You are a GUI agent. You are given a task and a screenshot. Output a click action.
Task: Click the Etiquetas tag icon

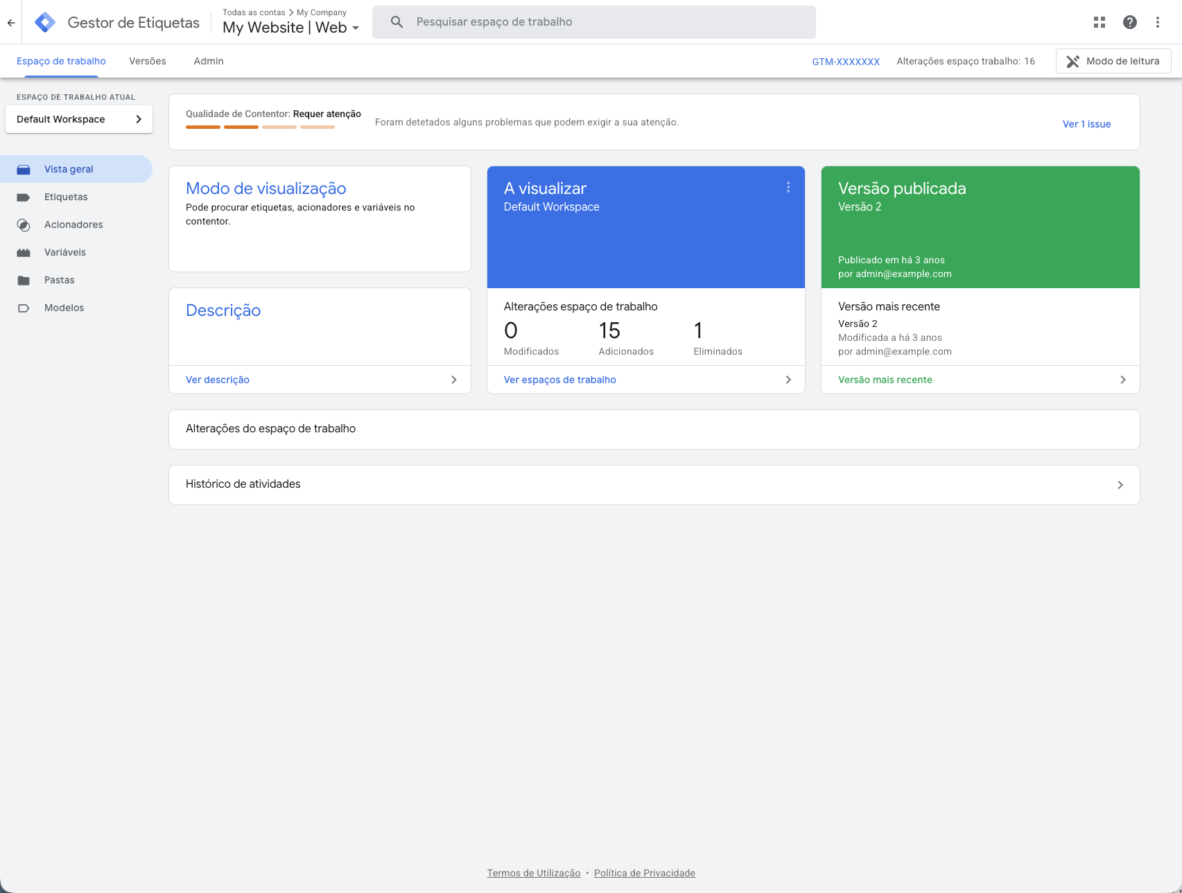point(24,197)
